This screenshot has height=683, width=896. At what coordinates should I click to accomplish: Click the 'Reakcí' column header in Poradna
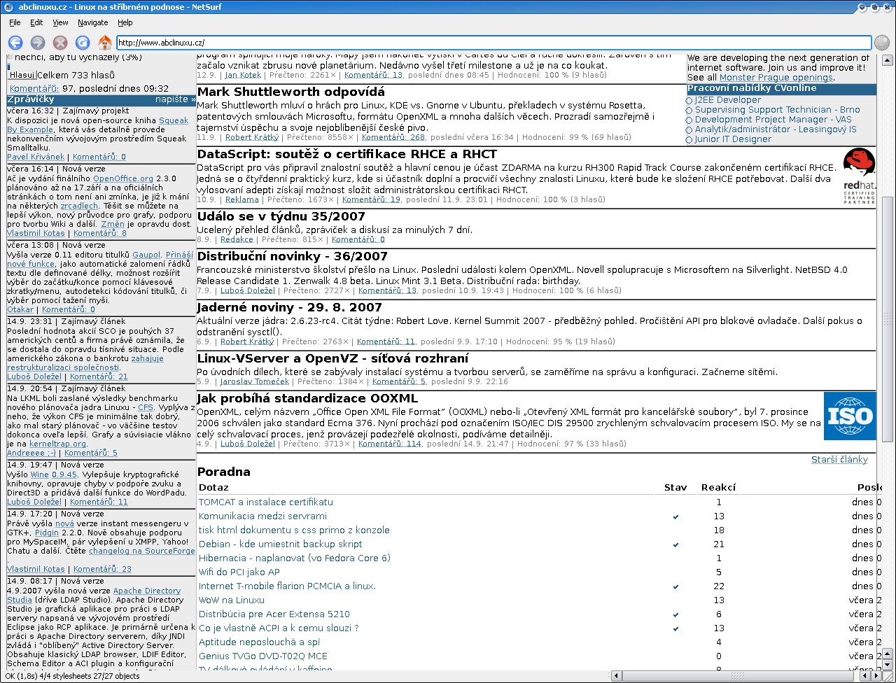tap(718, 488)
